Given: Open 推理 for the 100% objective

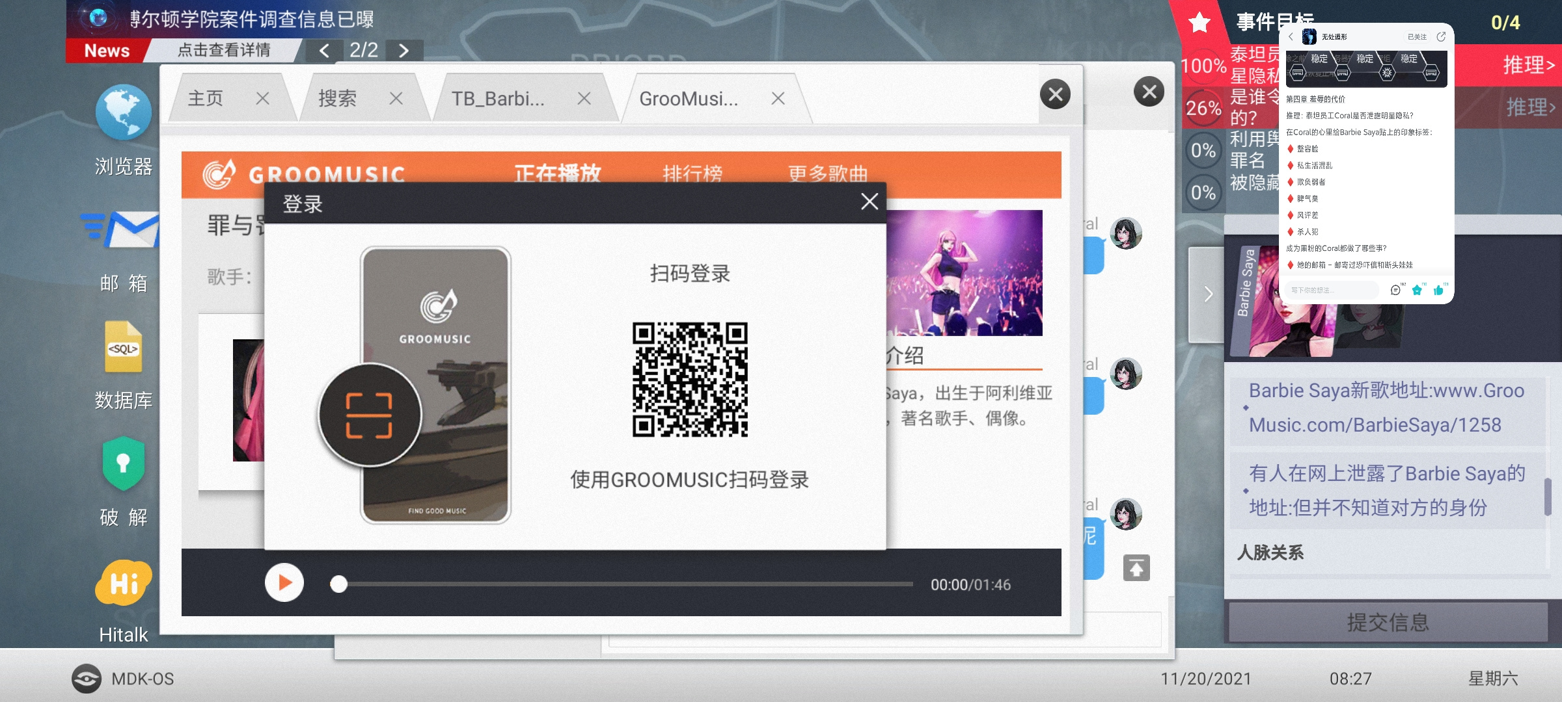Looking at the screenshot, I should pos(1529,65).
